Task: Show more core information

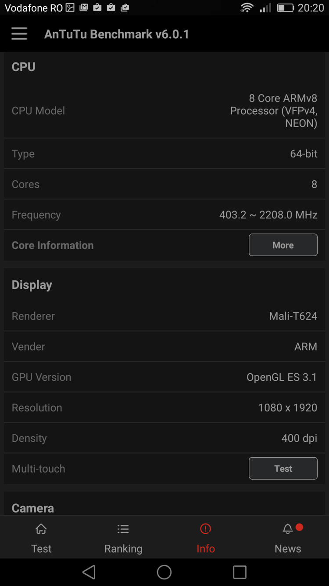Action: (283, 245)
